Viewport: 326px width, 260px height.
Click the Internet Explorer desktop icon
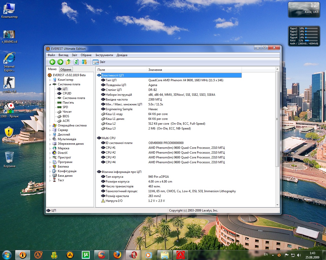9,62
